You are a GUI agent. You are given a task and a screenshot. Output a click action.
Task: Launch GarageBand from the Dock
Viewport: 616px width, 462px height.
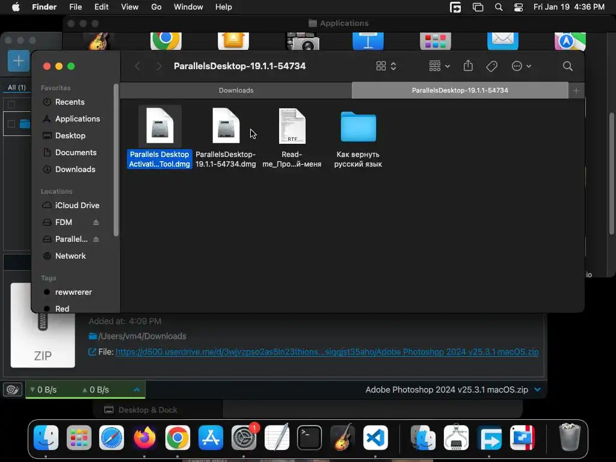[x=342, y=438]
